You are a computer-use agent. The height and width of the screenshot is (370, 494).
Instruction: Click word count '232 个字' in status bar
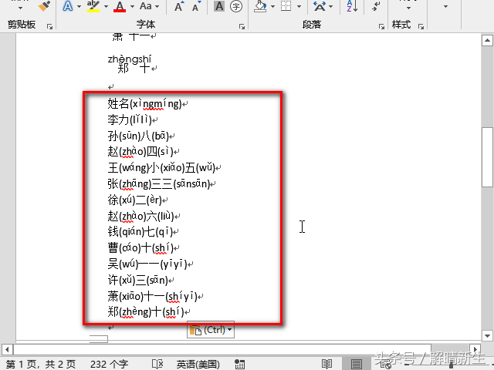click(x=110, y=364)
